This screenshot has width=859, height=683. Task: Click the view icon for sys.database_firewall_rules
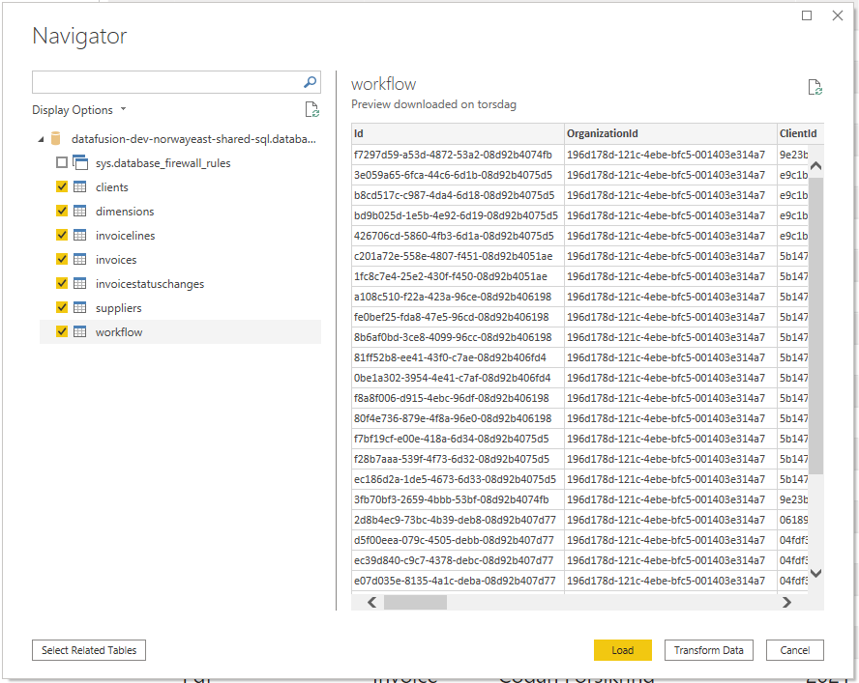click(80, 163)
